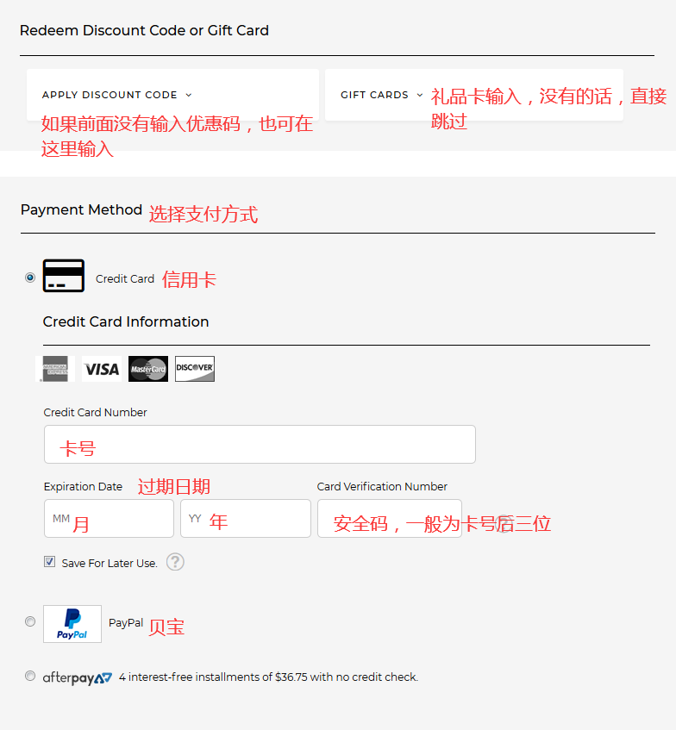Click the YY expiration year field
This screenshot has height=730, width=676.
(x=246, y=519)
